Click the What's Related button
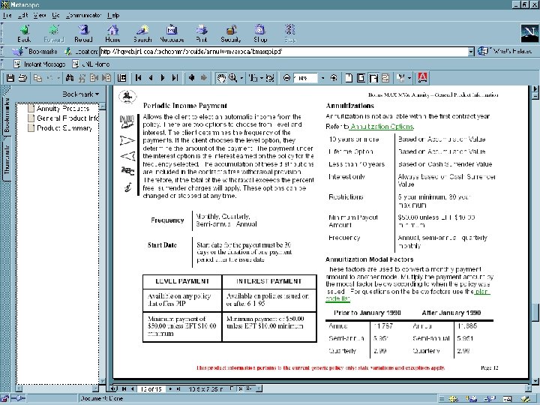The height and width of the screenshot is (405, 540). [x=505, y=51]
